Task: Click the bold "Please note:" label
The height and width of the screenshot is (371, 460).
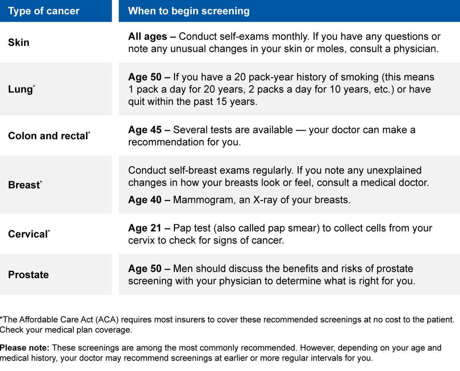Action: point(24,348)
